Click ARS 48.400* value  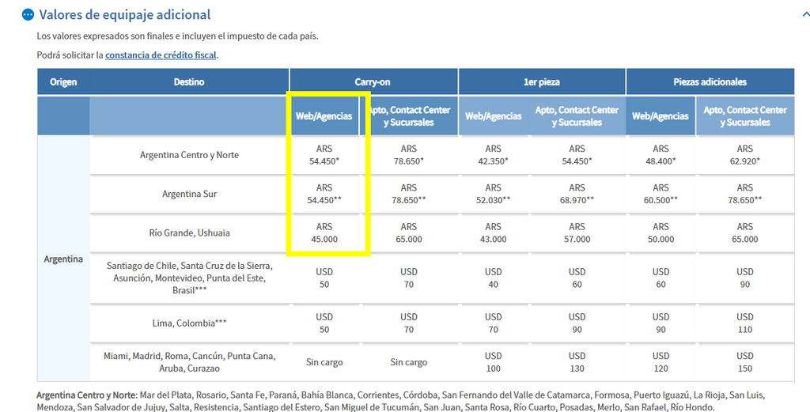pyautogui.click(x=660, y=155)
